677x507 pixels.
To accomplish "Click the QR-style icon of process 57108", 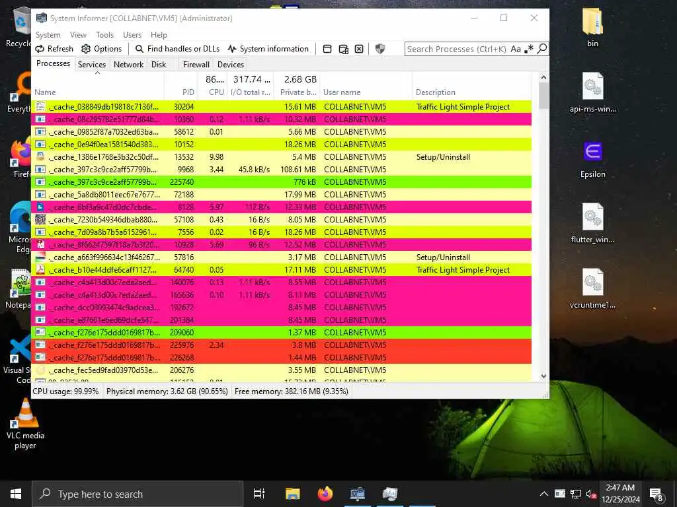I will tap(40, 219).
